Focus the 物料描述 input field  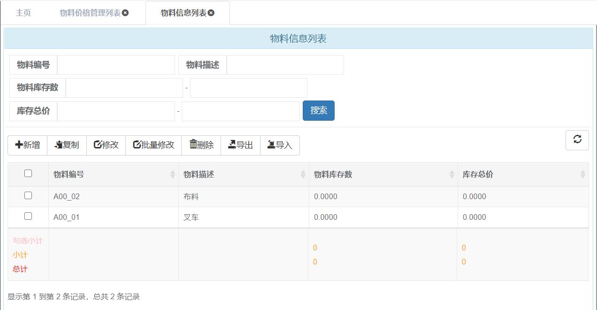pos(285,65)
